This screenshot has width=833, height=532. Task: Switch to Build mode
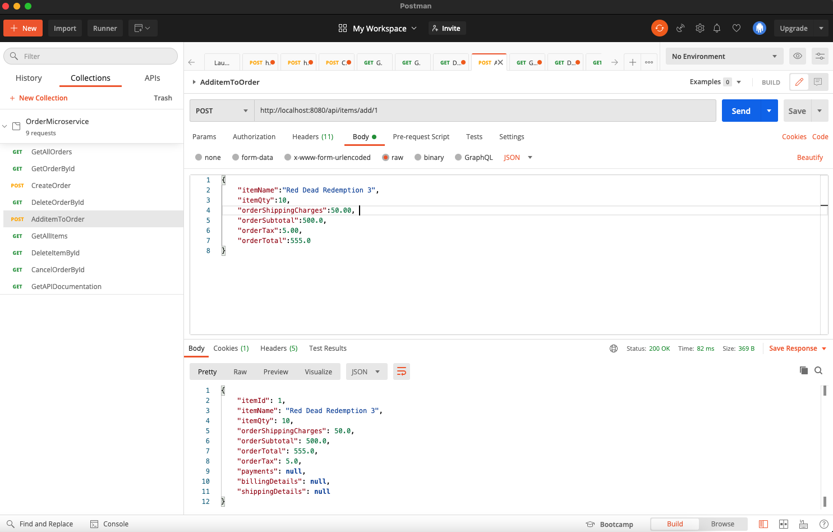click(675, 524)
